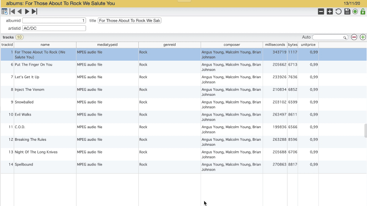Image resolution: width=367 pixels, height=206 pixels.
Task: Go to the first album record
Action: coord(12,11)
